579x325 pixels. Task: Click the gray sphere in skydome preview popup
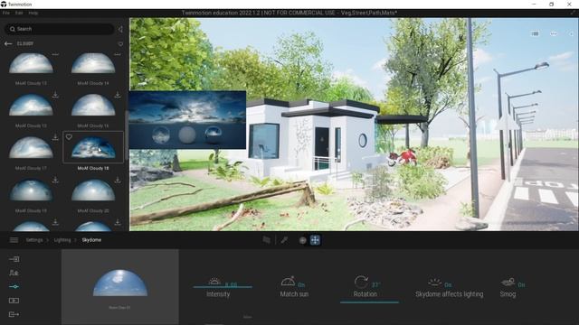[x=187, y=135]
